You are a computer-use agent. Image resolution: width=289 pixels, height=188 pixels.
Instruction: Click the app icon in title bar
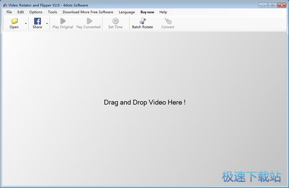5,5
